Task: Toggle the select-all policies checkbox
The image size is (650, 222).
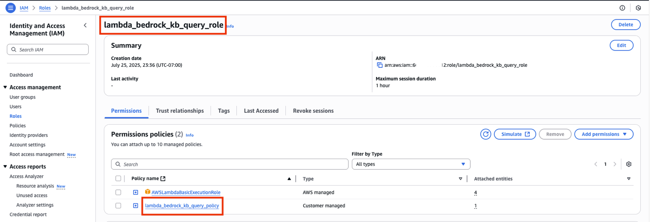Action: [x=118, y=179]
